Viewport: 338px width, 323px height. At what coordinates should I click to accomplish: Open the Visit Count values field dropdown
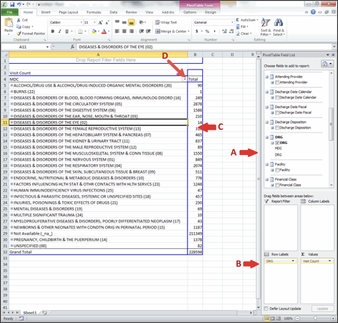click(330, 261)
